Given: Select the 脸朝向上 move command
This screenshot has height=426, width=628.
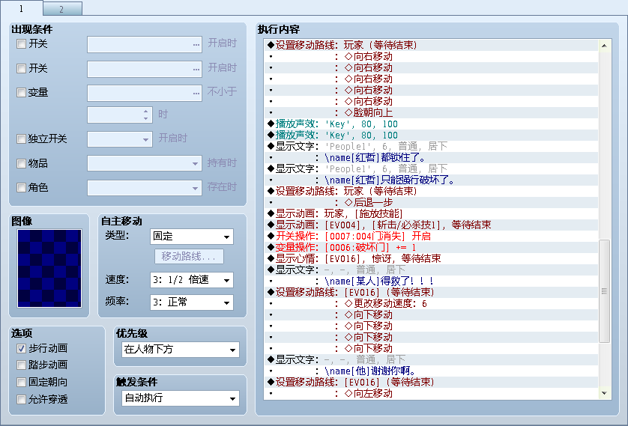Looking at the screenshot, I should [x=431, y=113].
